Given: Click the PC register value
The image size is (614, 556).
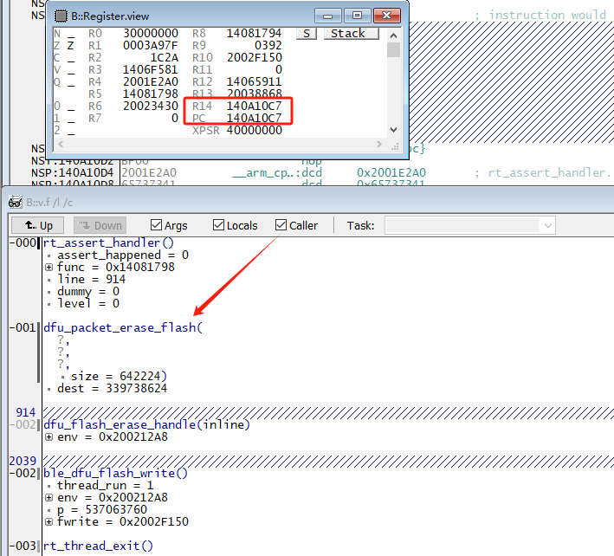Looking at the screenshot, I should point(254,118).
